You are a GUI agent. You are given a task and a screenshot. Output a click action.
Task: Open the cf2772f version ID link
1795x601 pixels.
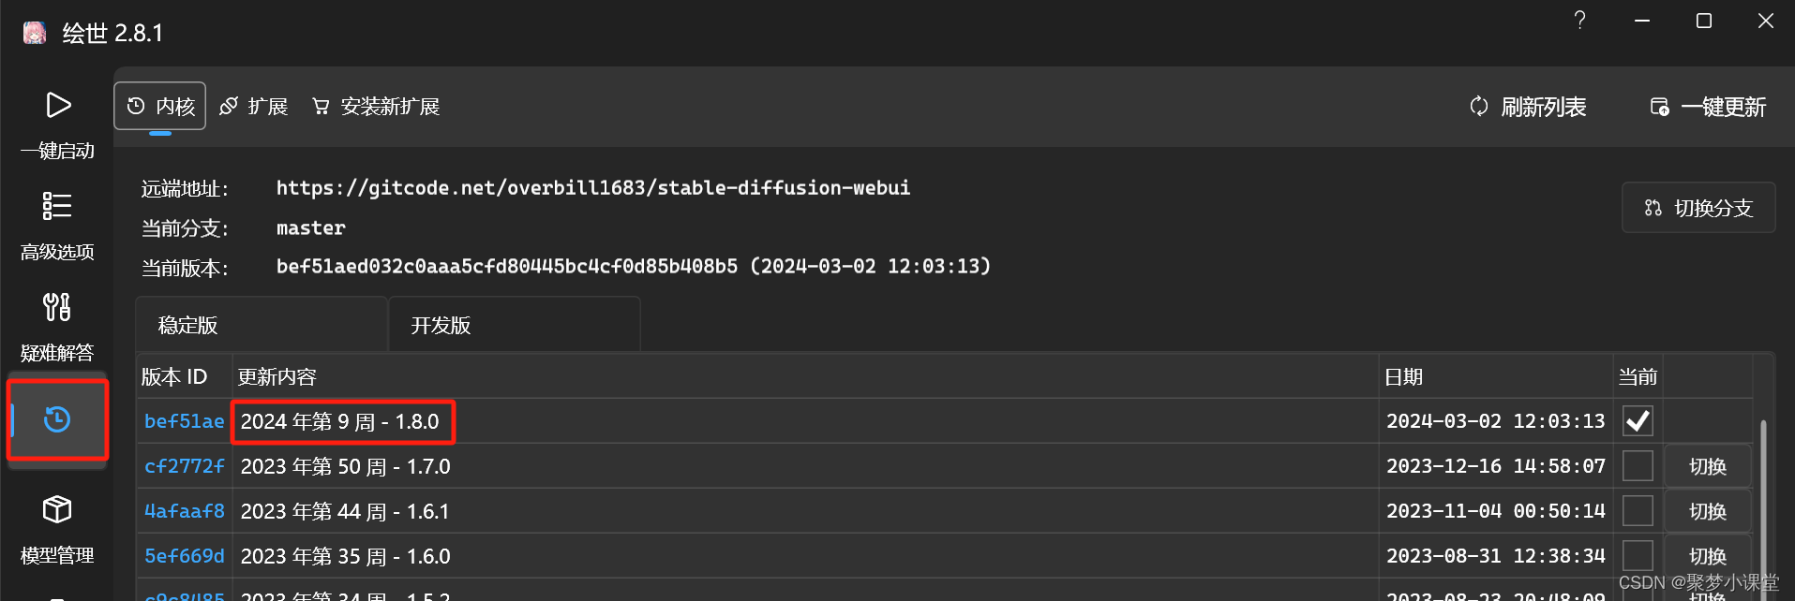(x=185, y=466)
